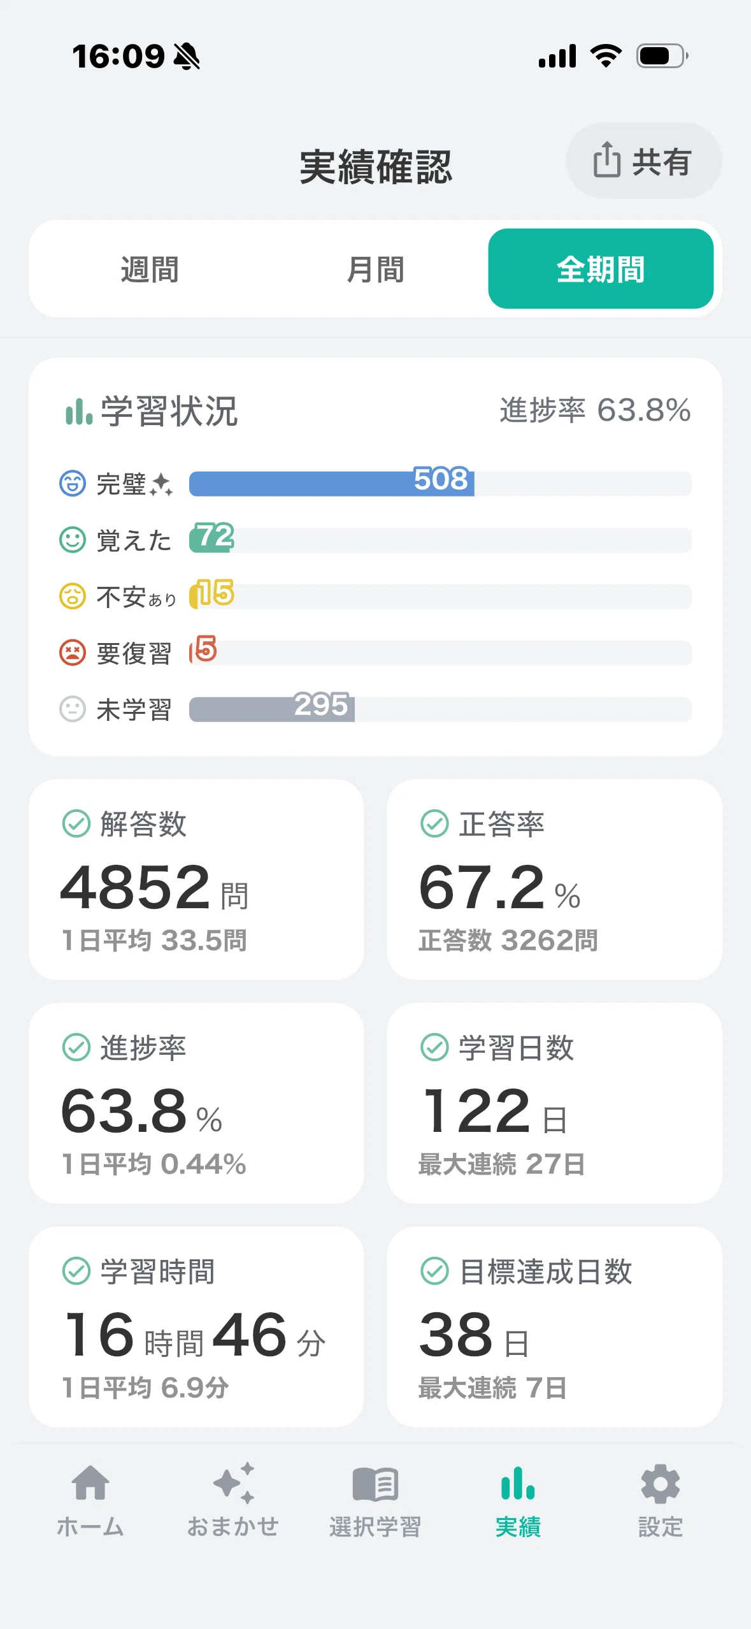Open the おまかせ sparkle icon

pyautogui.click(x=234, y=1482)
